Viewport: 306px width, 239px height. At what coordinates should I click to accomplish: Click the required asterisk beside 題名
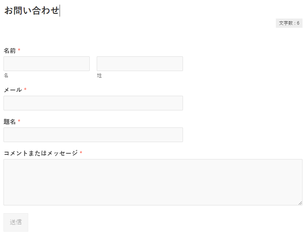pyautogui.click(x=19, y=122)
